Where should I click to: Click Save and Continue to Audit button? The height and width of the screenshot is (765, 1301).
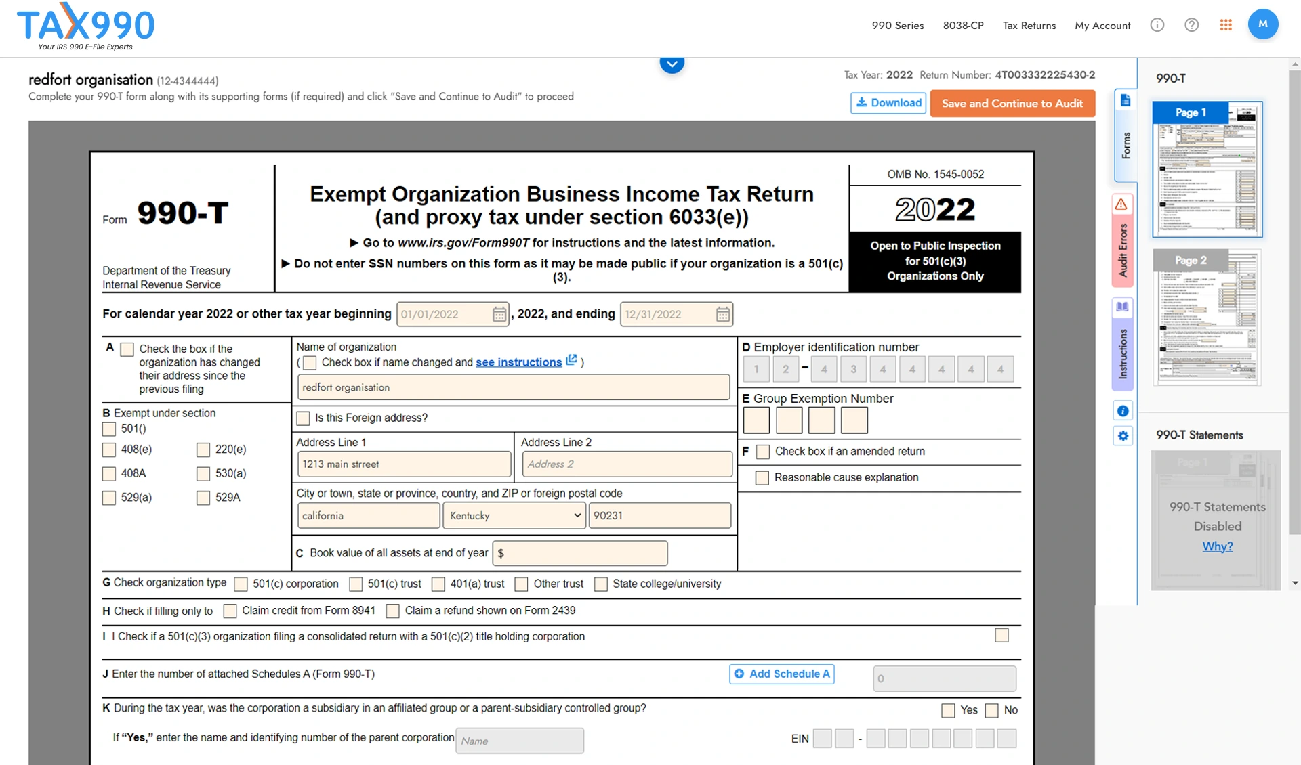[1013, 102]
